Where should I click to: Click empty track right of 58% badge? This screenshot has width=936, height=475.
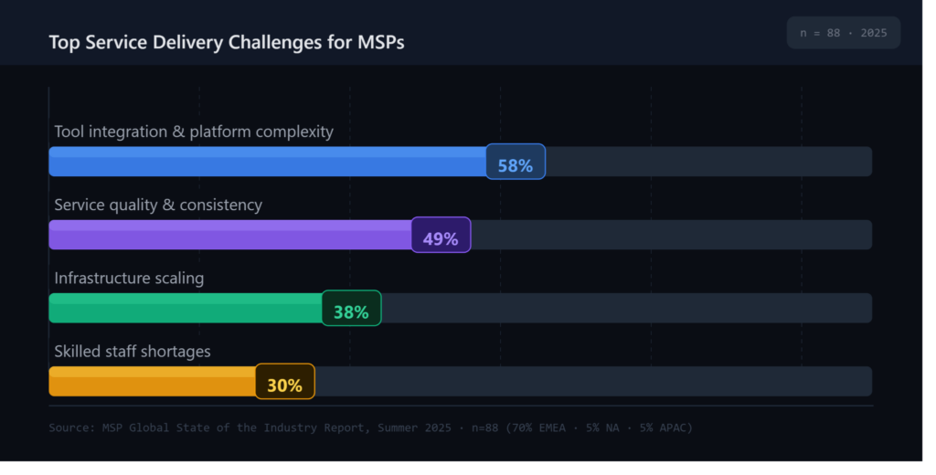click(x=708, y=162)
